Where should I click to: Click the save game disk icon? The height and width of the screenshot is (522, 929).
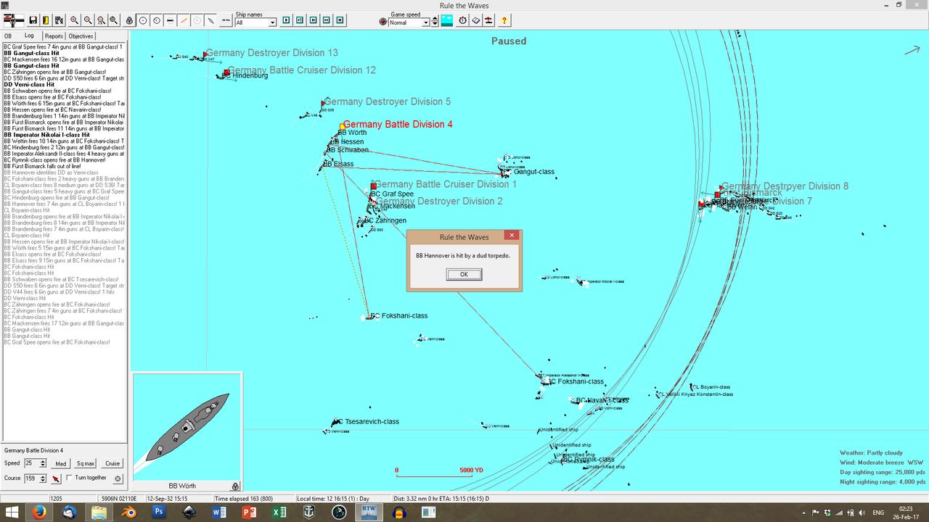33,20
